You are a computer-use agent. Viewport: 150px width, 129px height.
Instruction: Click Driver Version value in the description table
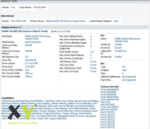click(31, 63)
